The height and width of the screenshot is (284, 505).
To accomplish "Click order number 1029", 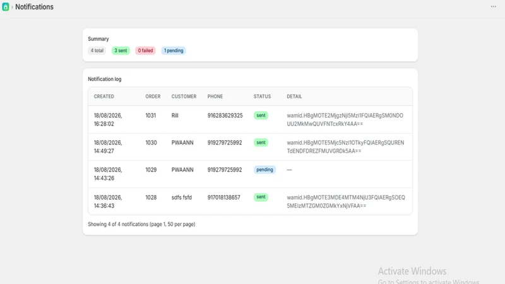I will [151, 170].
